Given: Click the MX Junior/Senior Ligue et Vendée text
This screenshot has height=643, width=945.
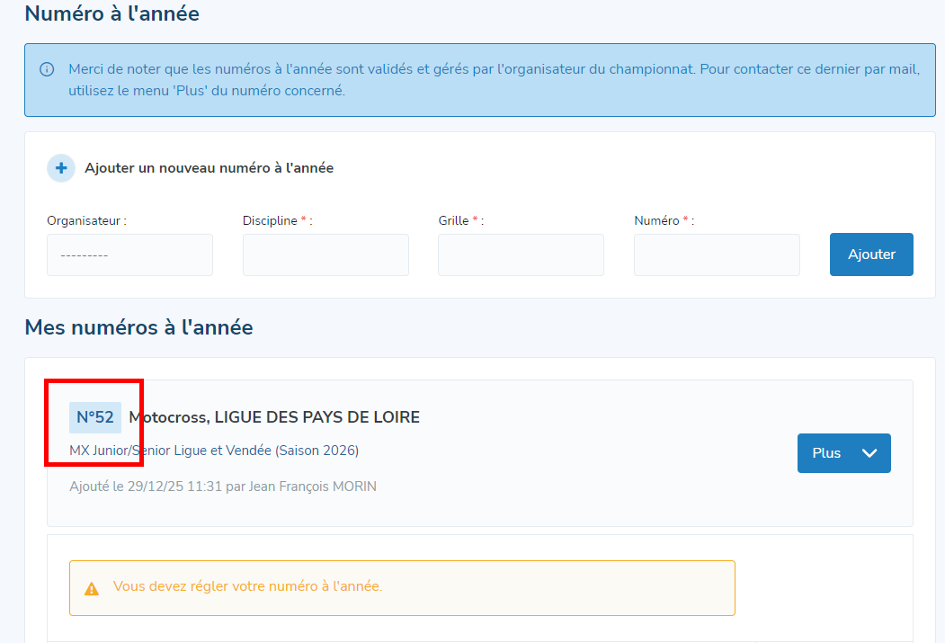Looking at the screenshot, I should pyautogui.click(x=214, y=451).
